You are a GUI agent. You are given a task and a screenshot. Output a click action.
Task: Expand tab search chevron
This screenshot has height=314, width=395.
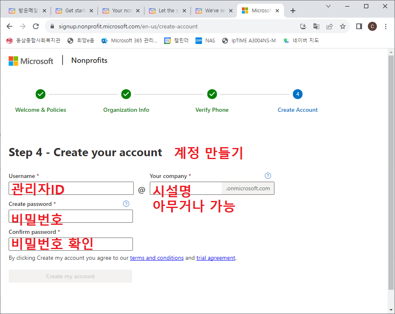click(x=328, y=6)
